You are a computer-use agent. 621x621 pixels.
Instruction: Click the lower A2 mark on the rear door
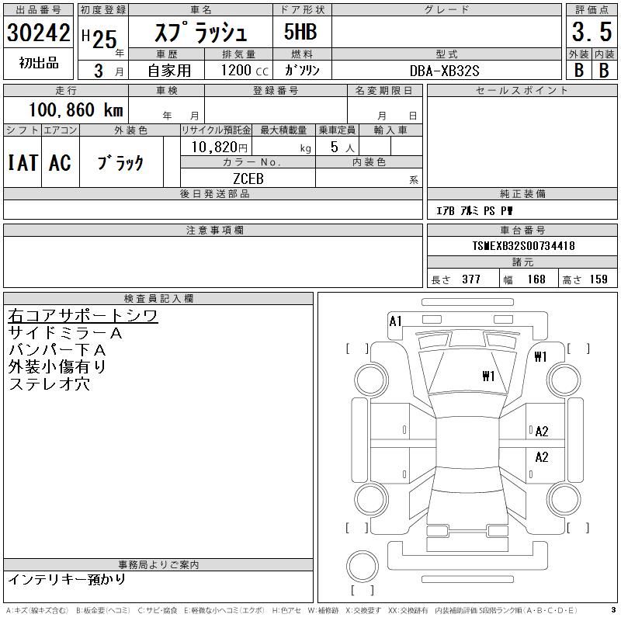(541, 457)
